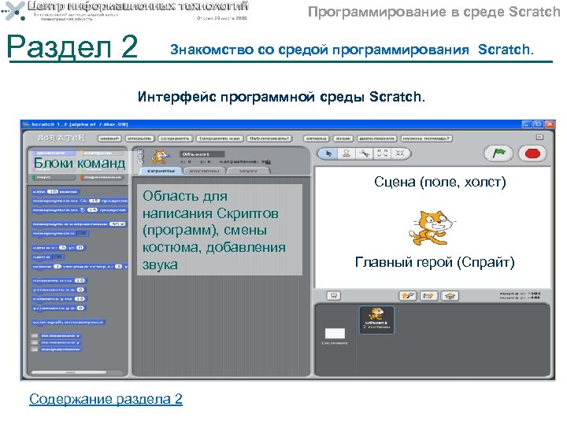Click the value 0 in 'установить y в' block
The width and height of the screenshot is (567, 425).
[80, 309]
